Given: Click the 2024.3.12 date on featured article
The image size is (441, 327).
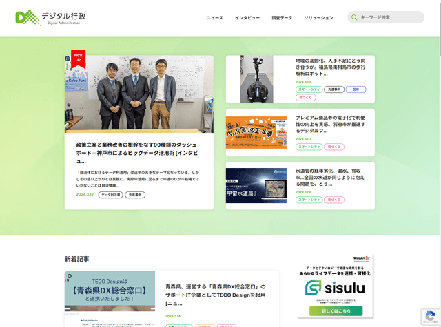Looking at the screenshot, I should click(x=85, y=194).
